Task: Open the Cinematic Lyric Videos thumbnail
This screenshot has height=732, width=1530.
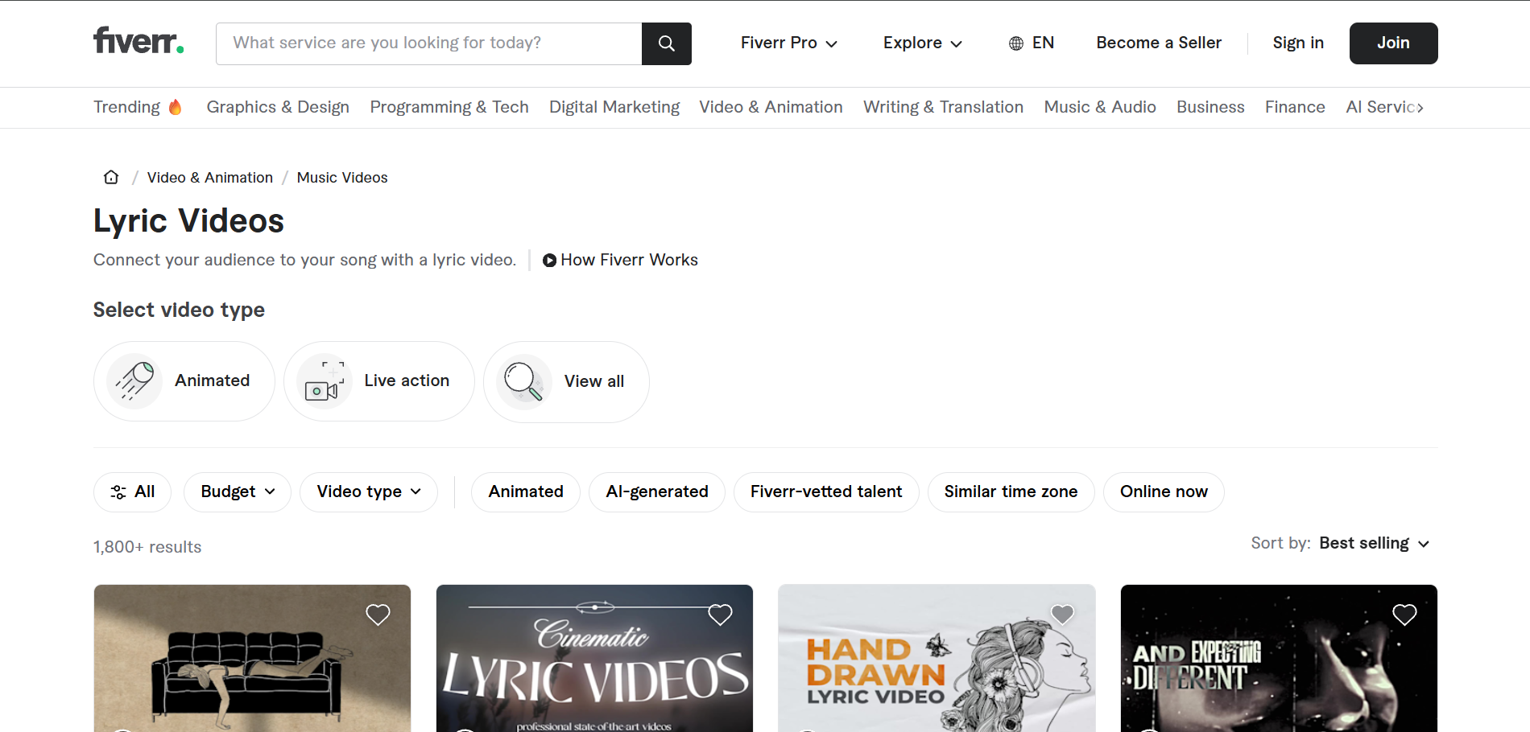Action: (594, 658)
